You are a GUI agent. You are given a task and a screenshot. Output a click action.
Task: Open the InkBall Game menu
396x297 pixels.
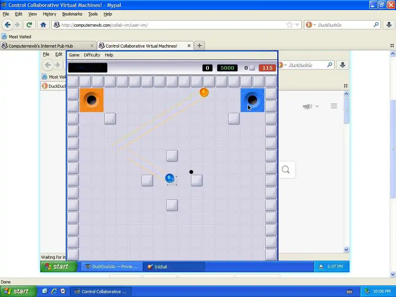(74, 55)
